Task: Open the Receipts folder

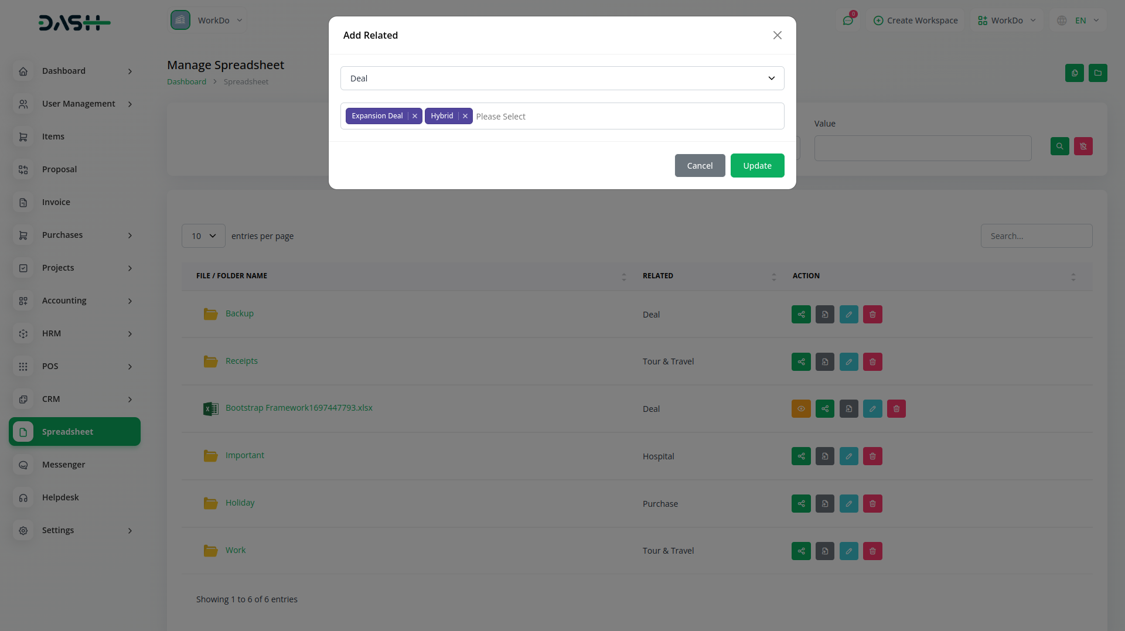Action: point(241,361)
